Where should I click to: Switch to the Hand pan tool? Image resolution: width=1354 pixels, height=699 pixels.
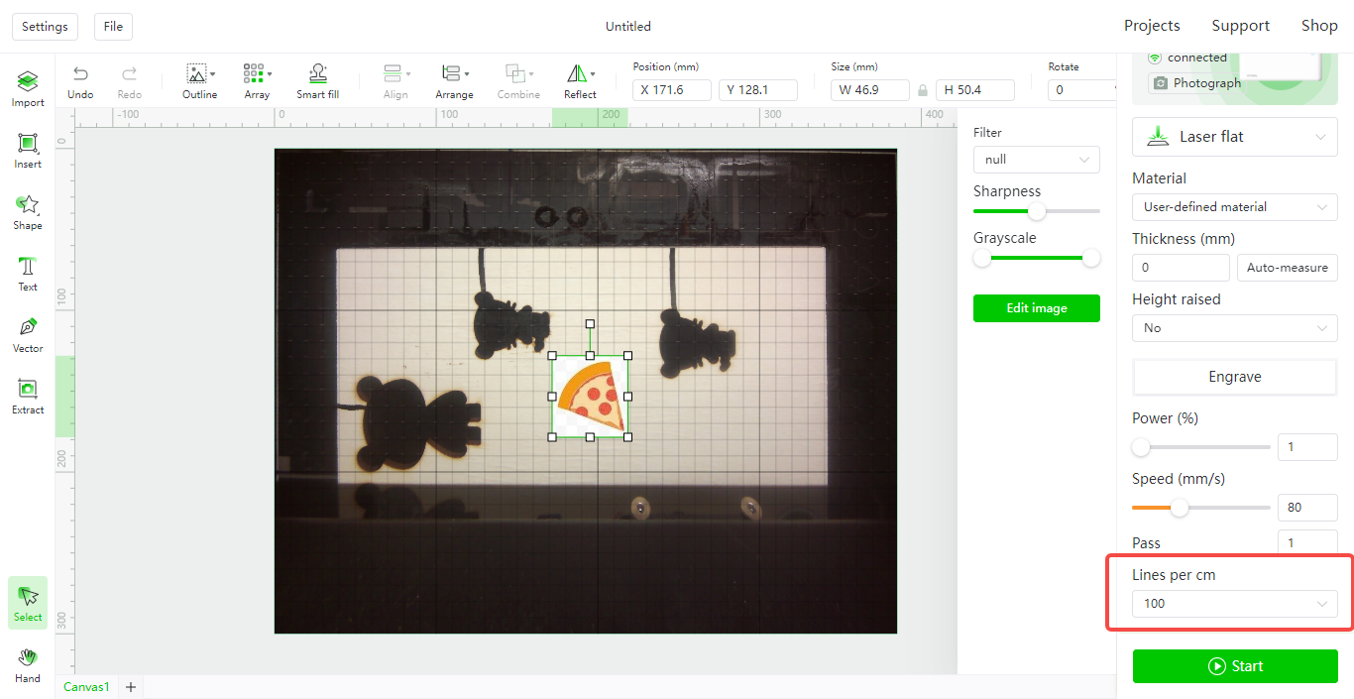point(28,665)
